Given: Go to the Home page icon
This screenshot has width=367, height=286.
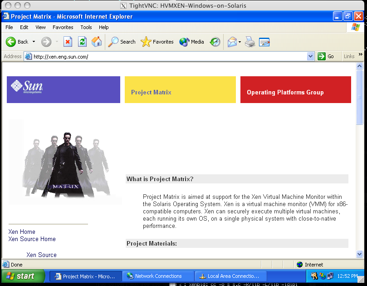Looking at the screenshot, I should 97,42.
